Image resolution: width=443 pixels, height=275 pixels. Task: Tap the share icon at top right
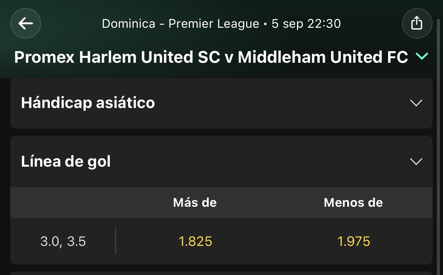(x=417, y=23)
